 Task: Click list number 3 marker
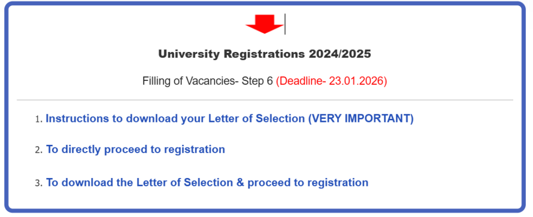tap(37, 184)
